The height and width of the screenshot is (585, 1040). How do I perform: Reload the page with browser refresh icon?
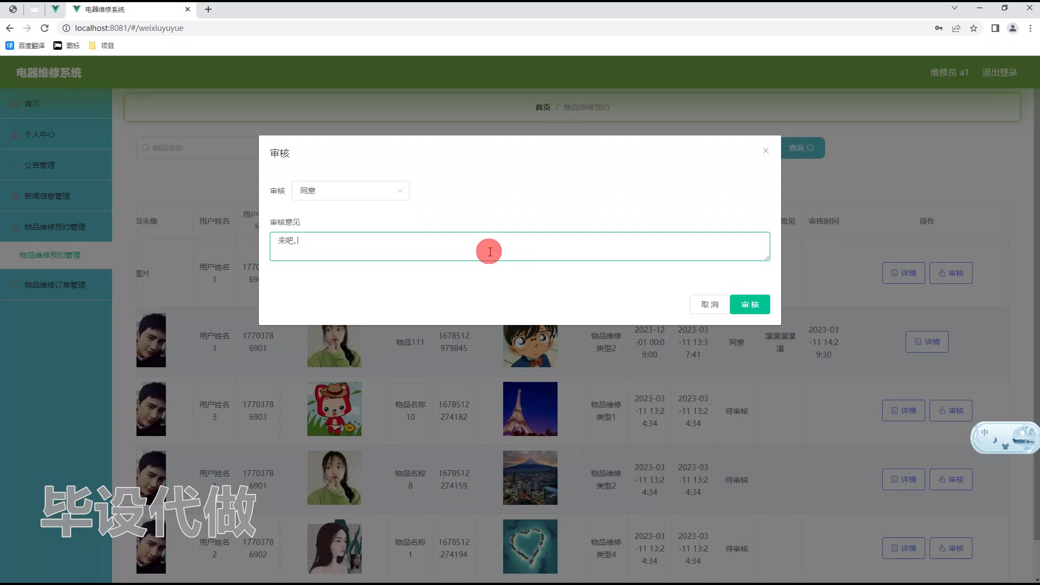pos(45,28)
